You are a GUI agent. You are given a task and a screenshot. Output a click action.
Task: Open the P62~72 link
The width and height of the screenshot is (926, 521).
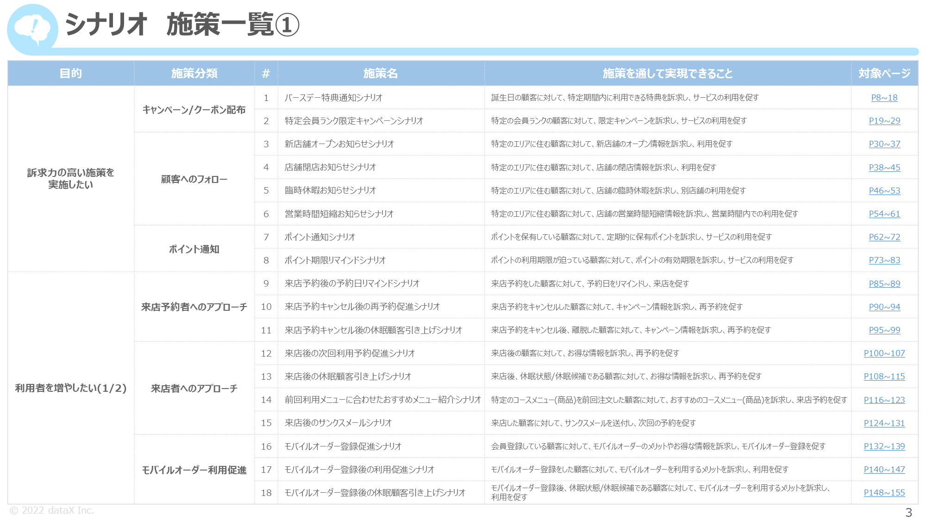(x=884, y=237)
